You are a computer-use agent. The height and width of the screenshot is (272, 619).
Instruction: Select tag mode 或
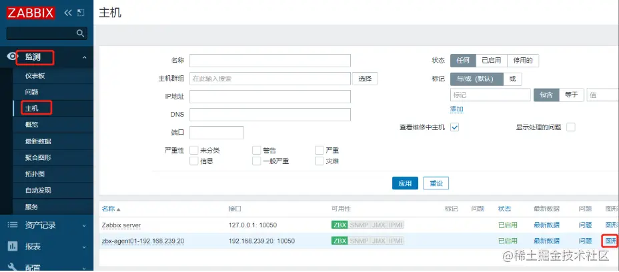click(512, 79)
